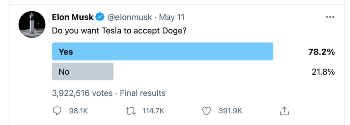
Task: Like the tweet with the heart icon
Action: pyautogui.click(x=207, y=111)
